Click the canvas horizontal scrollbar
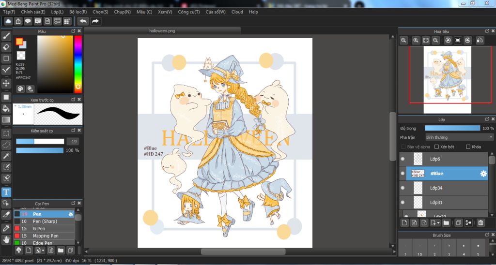This screenshot has width=496, height=265. coord(243,252)
